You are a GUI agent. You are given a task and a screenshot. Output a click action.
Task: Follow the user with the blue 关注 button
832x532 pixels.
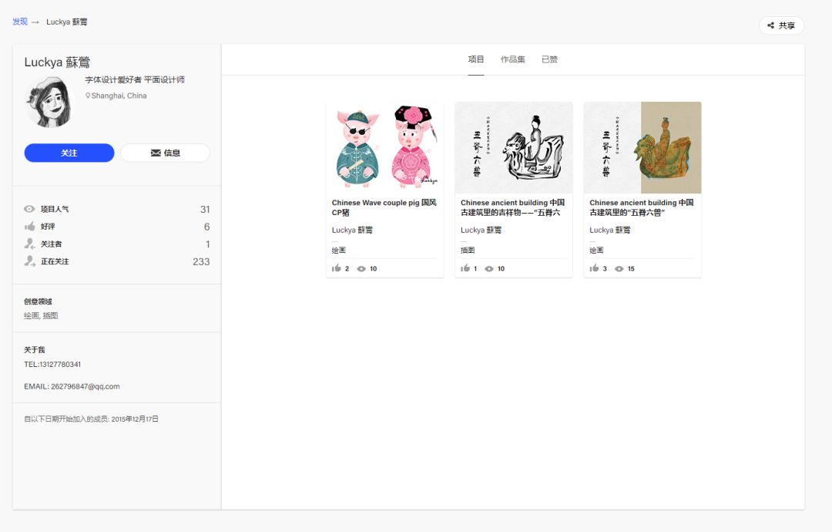69,153
